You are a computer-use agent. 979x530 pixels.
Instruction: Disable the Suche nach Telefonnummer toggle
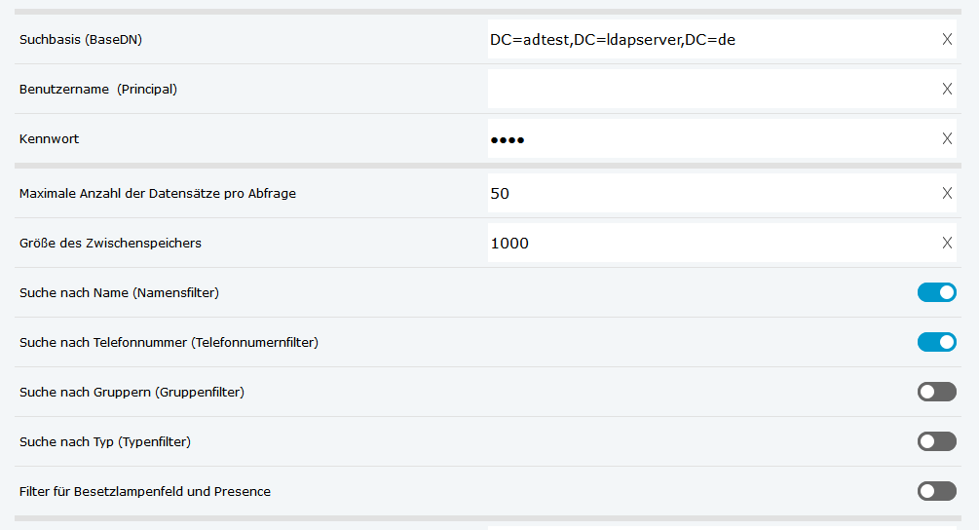[x=936, y=342]
